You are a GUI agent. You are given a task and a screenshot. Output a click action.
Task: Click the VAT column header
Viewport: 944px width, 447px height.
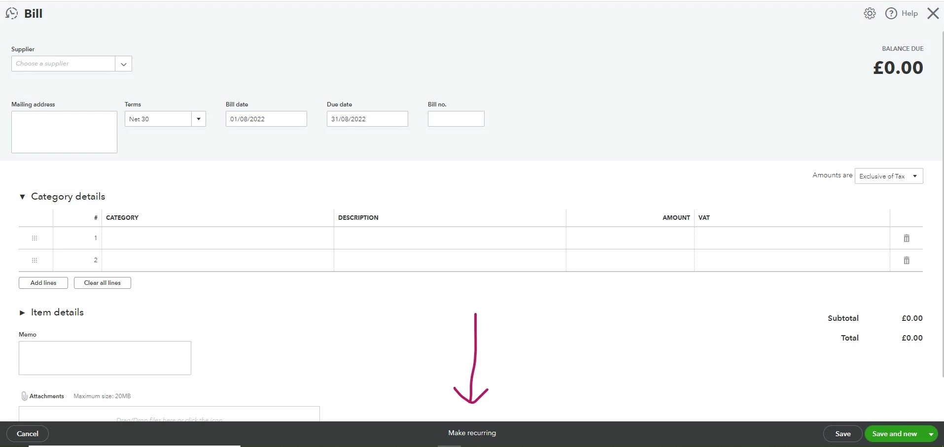pyautogui.click(x=704, y=217)
